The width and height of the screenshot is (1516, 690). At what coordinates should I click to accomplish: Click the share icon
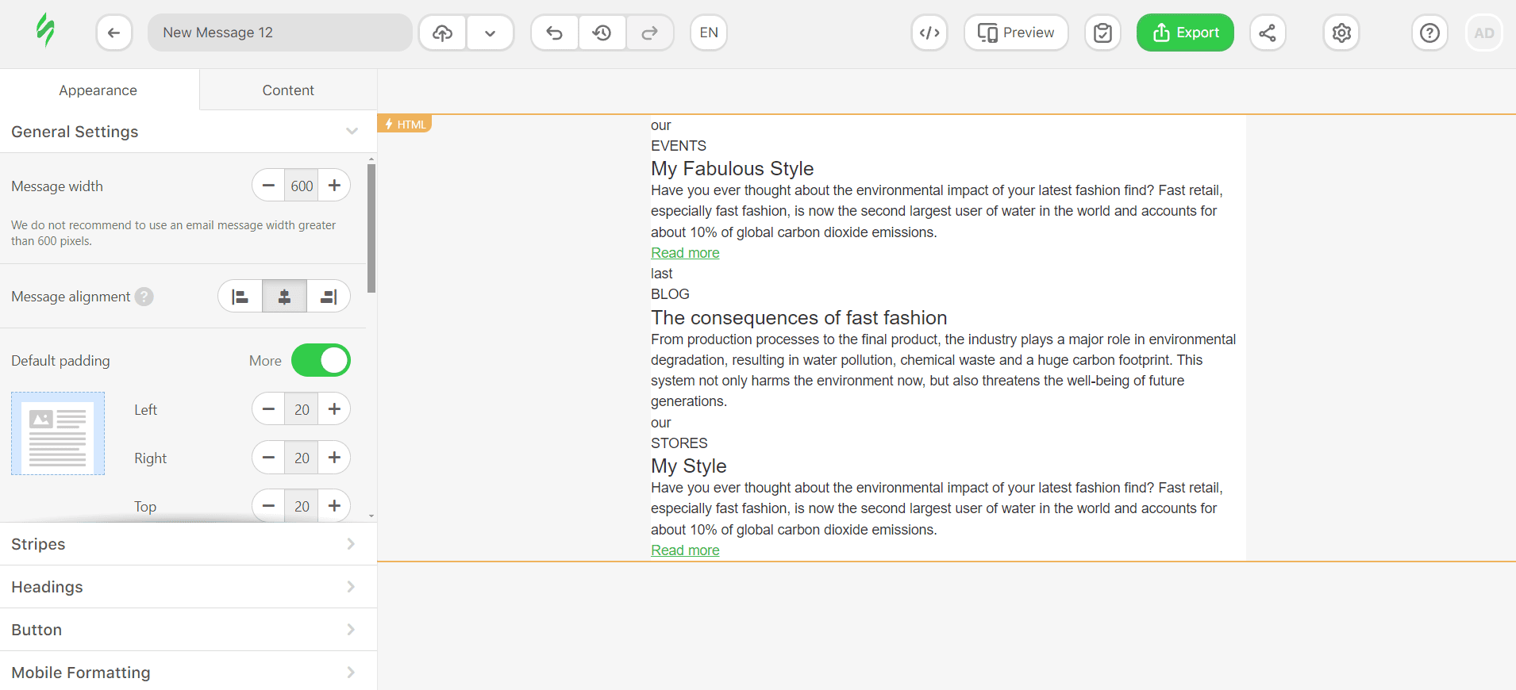[x=1268, y=33]
